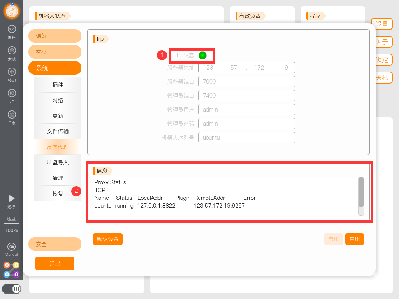Click the running status text
The image size is (399, 299).
(124, 206)
